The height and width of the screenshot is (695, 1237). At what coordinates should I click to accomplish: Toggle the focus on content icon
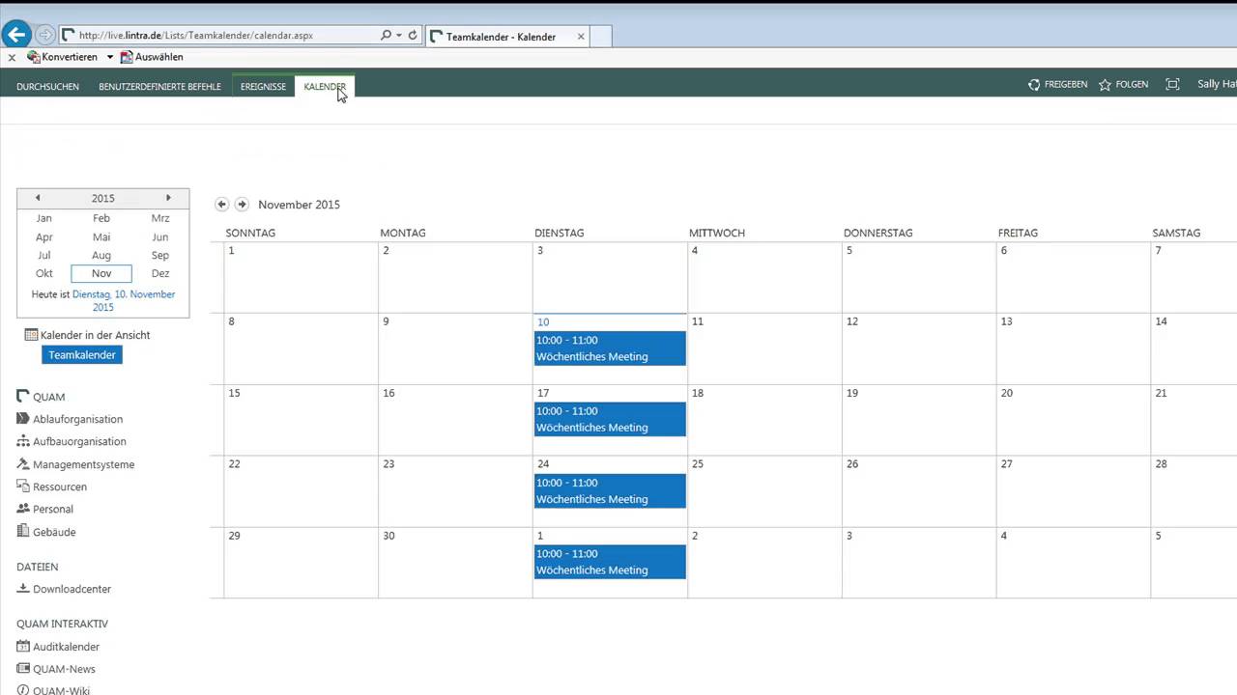[x=1172, y=85]
